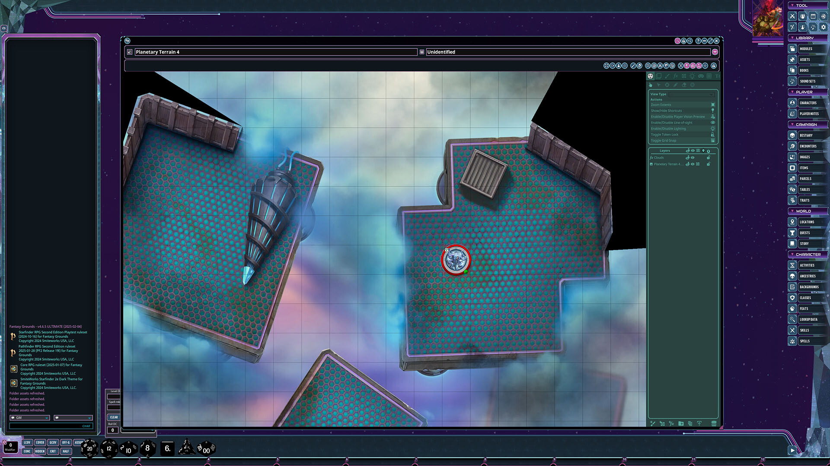
Task: Open the Lighting tab in the image panel
Action: click(x=693, y=76)
